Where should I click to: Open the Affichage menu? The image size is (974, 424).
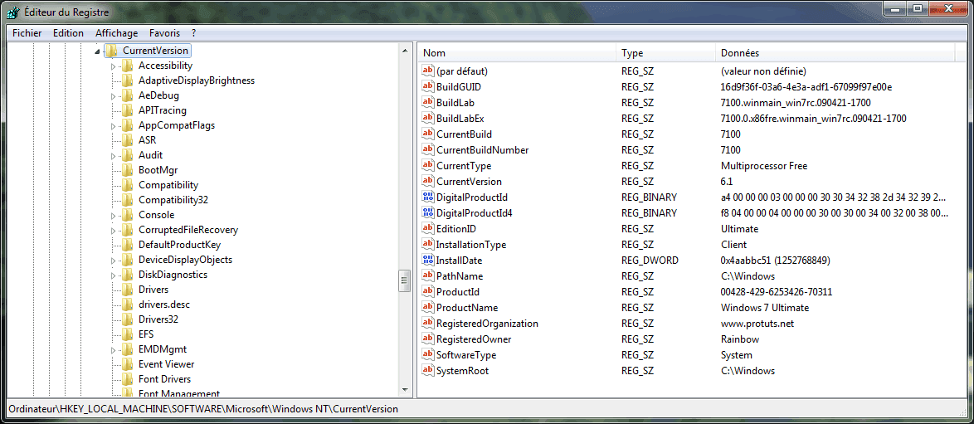115,33
